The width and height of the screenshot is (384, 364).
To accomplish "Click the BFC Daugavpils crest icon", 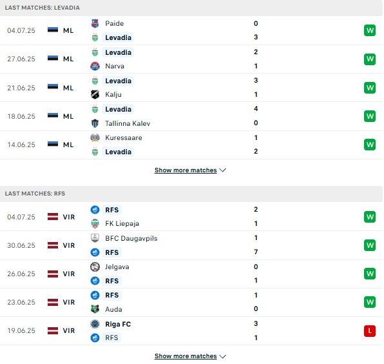I will [x=95, y=238].
